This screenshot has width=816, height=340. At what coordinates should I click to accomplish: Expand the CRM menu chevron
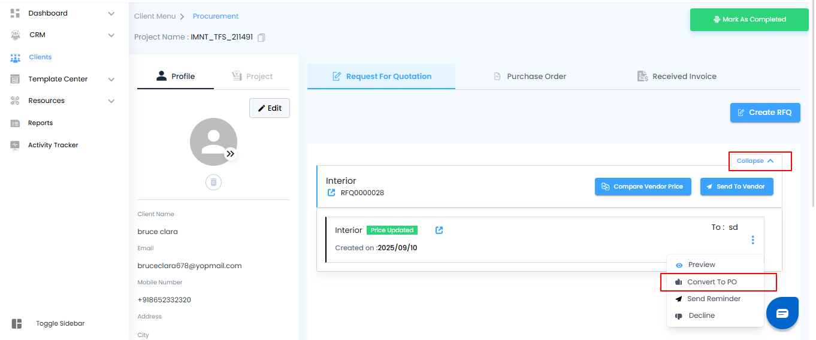(111, 35)
